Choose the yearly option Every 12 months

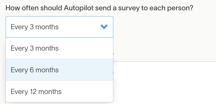[x=59, y=91]
